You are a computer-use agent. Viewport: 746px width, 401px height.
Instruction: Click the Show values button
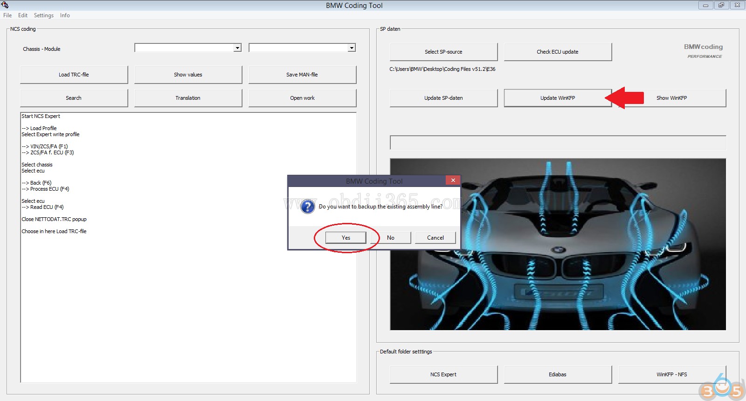[x=188, y=75]
